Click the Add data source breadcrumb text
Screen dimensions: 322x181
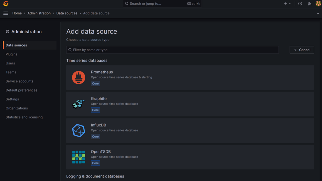click(96, 13)
